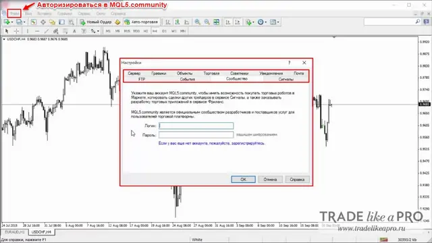Zoom out the chart with minus magnifier
Viewport: 432px width, 243px height.
click(x=207, y=22)
